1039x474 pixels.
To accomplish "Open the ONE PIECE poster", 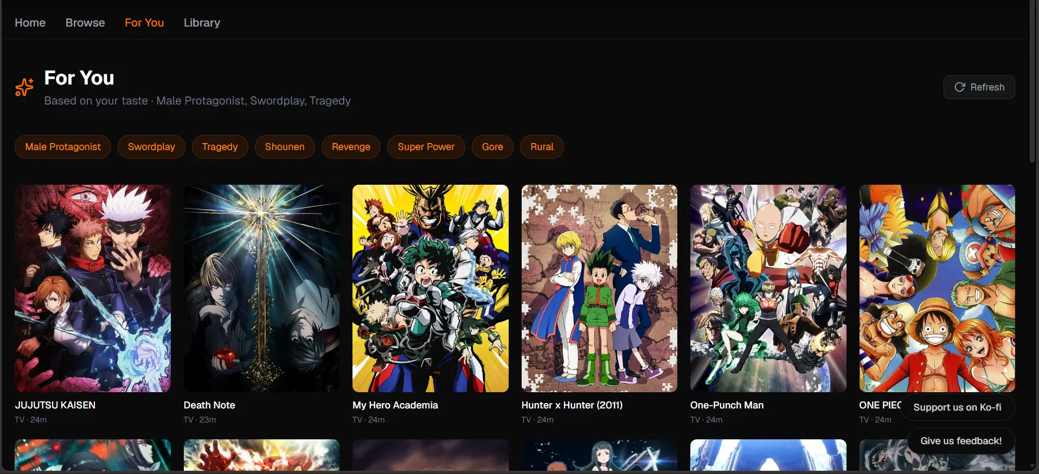I will click(937, 288).
